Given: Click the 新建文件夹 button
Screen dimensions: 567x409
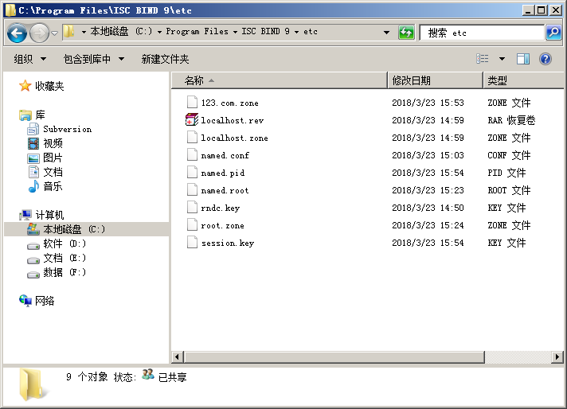Looking at the screenshot, I should (x=165, y=59).
